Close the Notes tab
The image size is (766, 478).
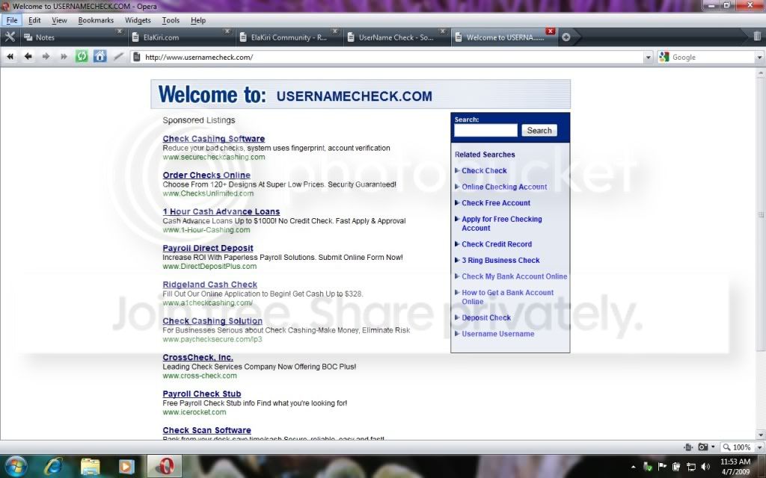coord(119,31)
